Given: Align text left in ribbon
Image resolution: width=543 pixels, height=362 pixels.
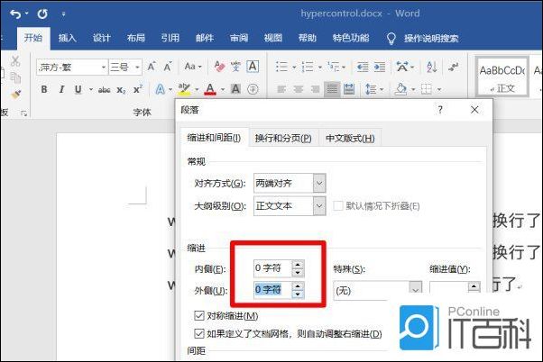Looking at the screenshot, I should pyautogui.click(x=281, y=89).
